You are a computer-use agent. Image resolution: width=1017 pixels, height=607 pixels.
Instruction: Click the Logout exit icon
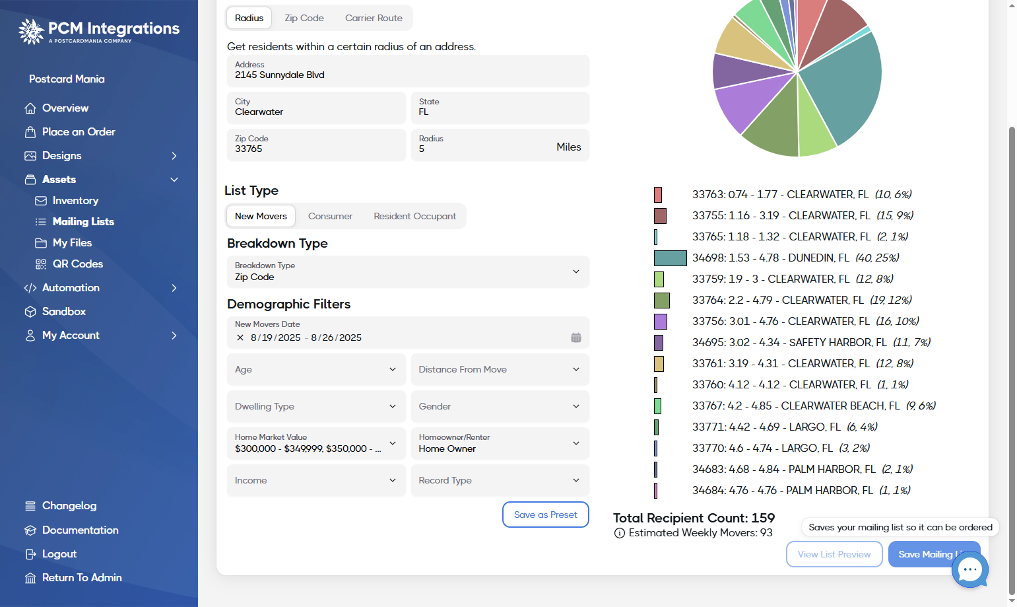click(30, 554)
